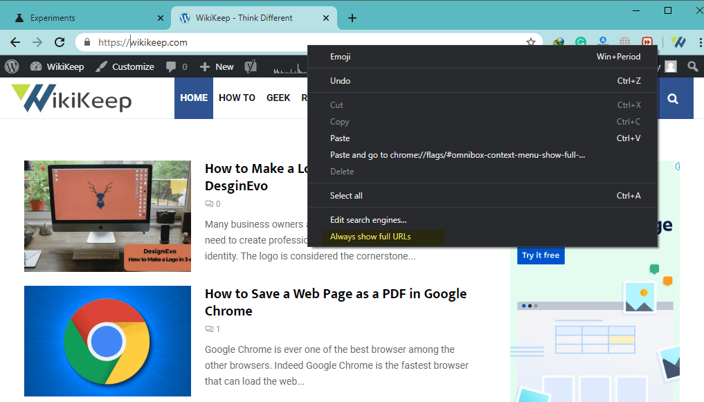Open the Grammarly extension icon

coord(581,42)
